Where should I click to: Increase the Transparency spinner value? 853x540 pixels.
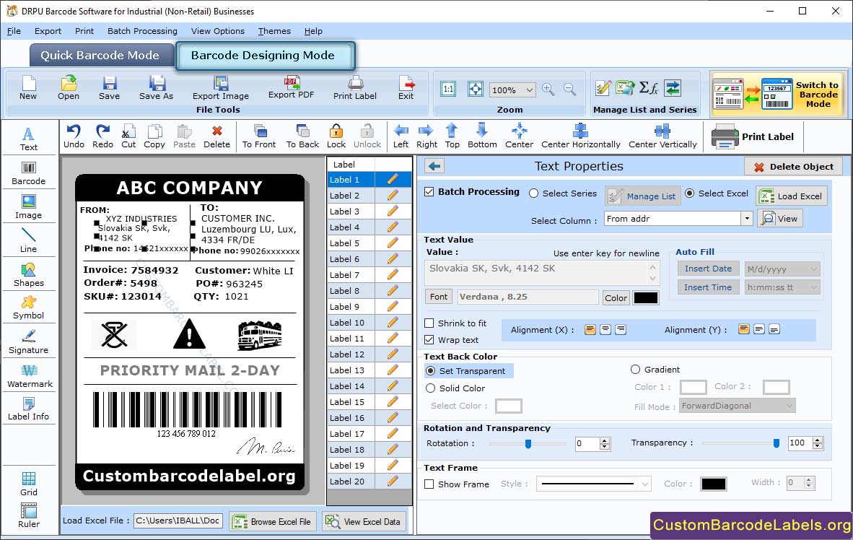pos(817,440)
